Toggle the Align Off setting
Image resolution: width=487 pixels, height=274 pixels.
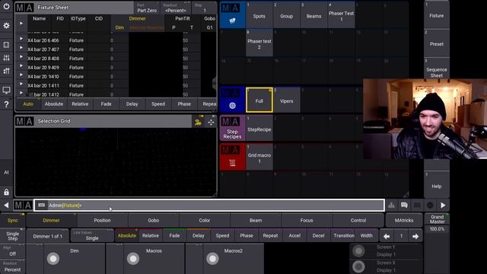pos(13,251)
